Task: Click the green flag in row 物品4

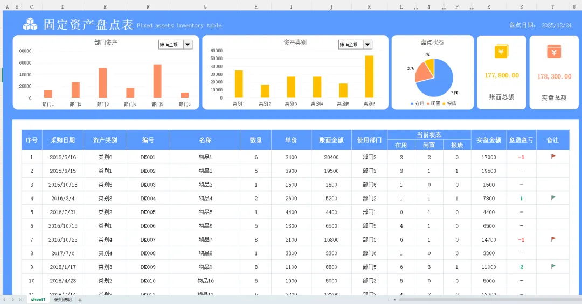Action: tap(553, 198)
